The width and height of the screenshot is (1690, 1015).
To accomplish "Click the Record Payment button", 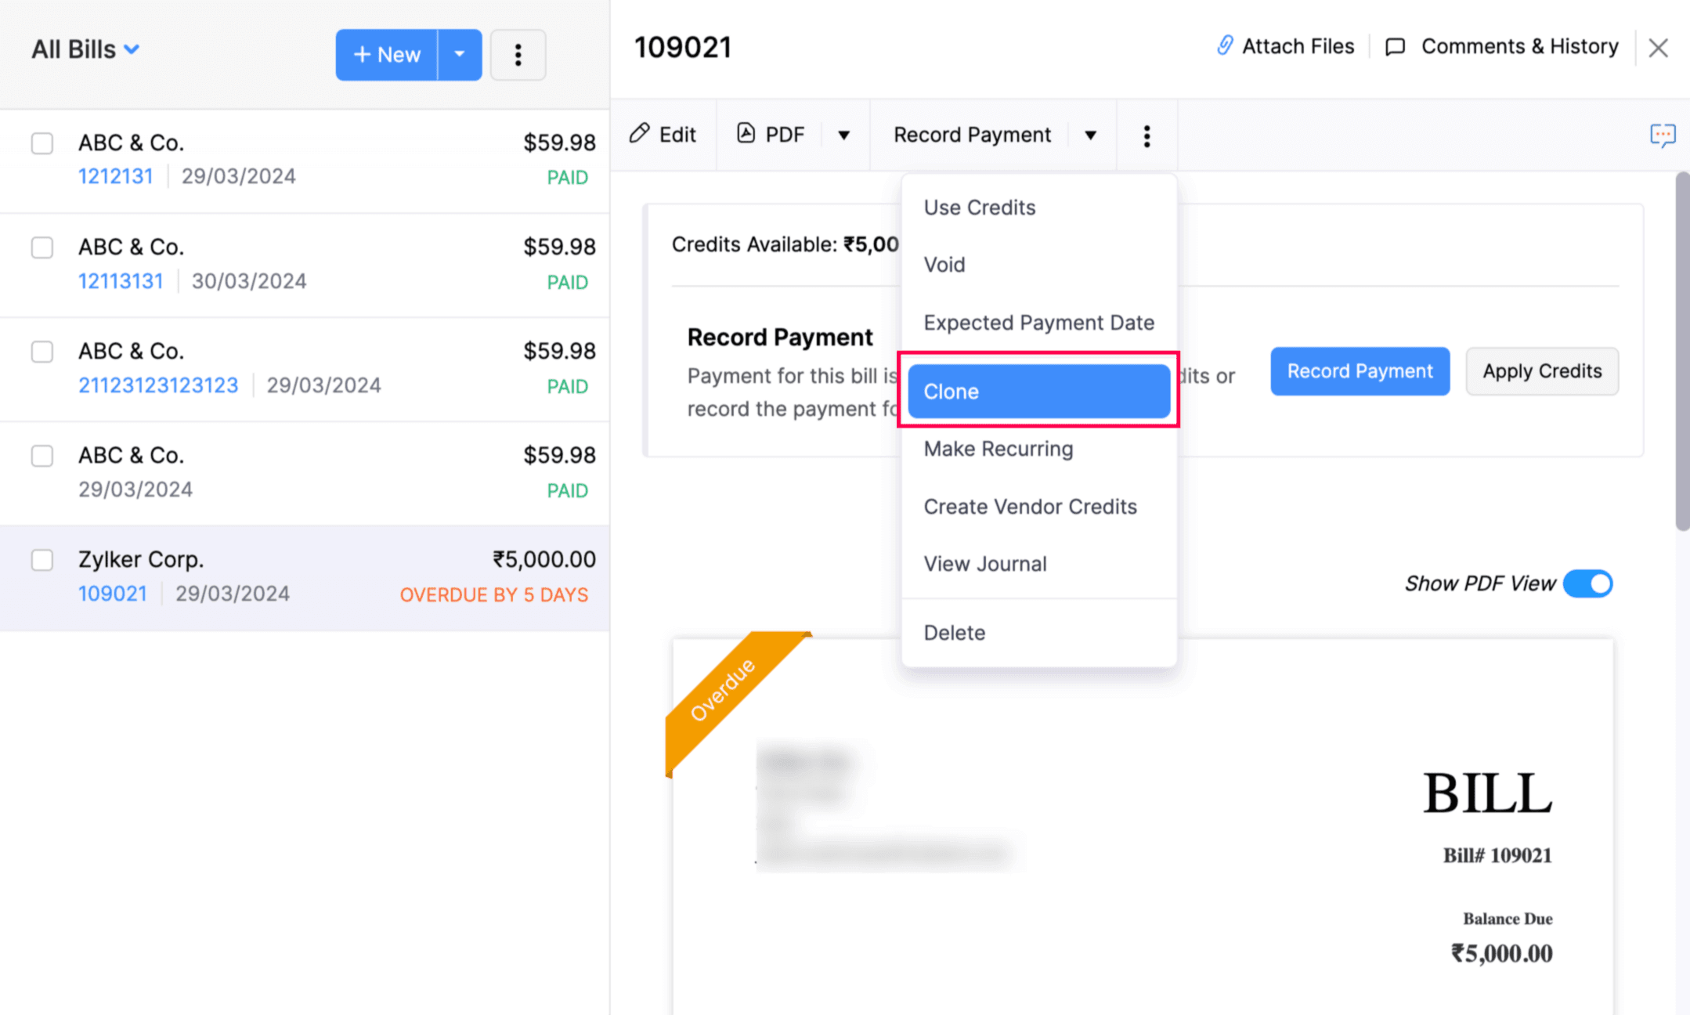I will tap(1360, 370).
